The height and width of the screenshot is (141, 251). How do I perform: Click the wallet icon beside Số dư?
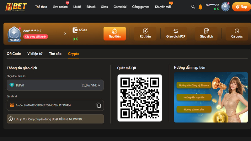tap(75, 30)
